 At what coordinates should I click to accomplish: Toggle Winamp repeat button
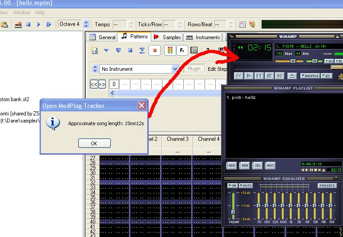(x=327, y=76)
